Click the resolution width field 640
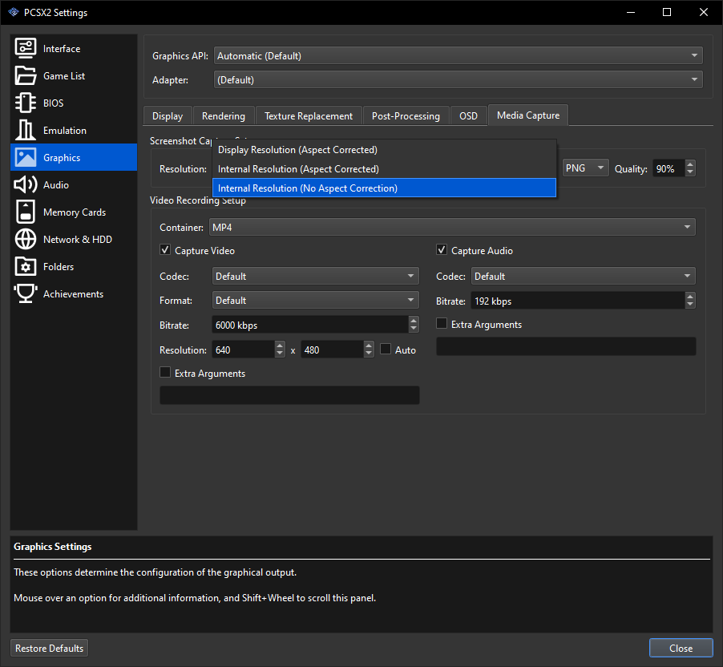 coord(244,350)
